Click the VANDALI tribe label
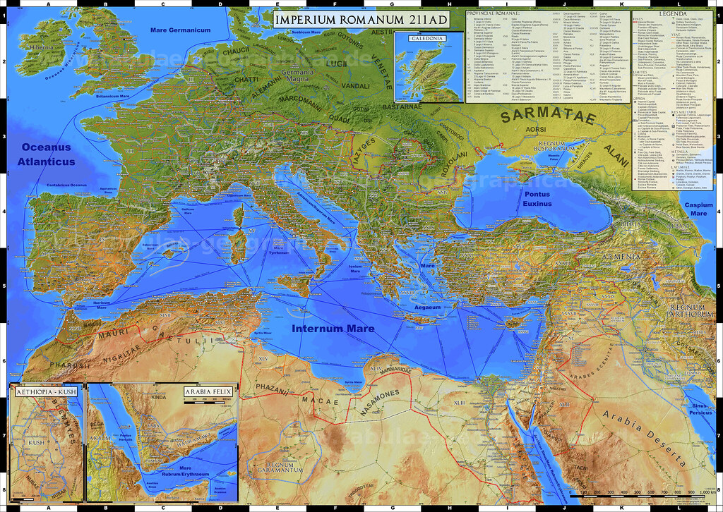723x512 pixels. pyautogui.click(x=356, y=86)
